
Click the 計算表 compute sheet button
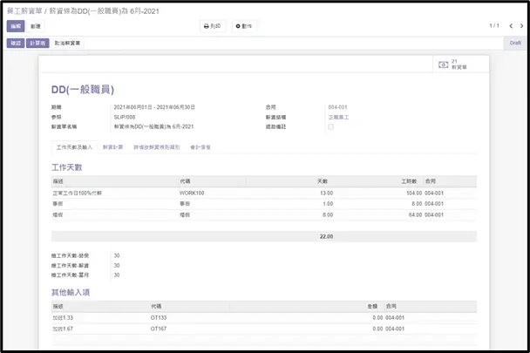coord(37,43)
